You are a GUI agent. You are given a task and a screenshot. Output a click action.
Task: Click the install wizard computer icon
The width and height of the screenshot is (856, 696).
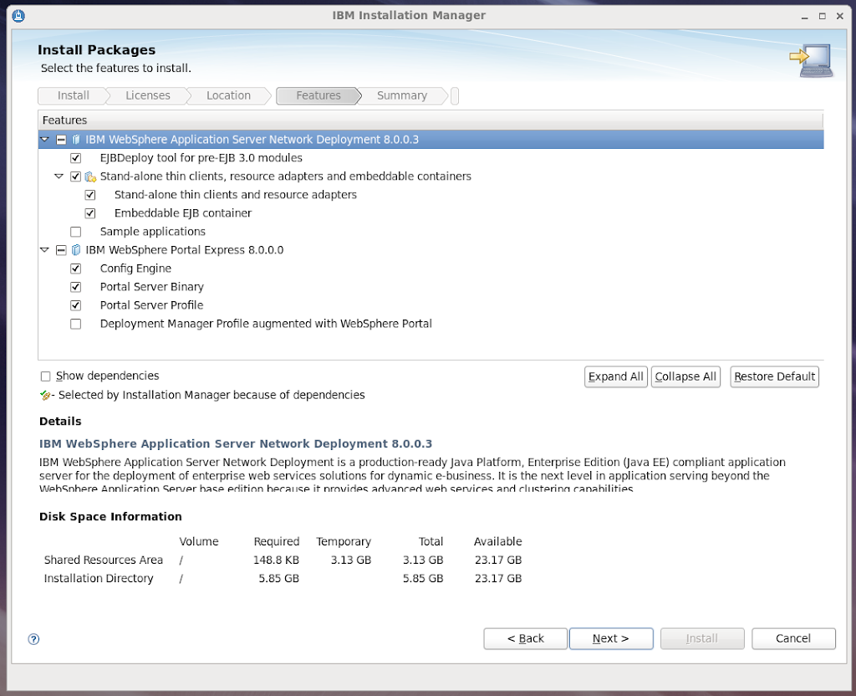(810, 60)
